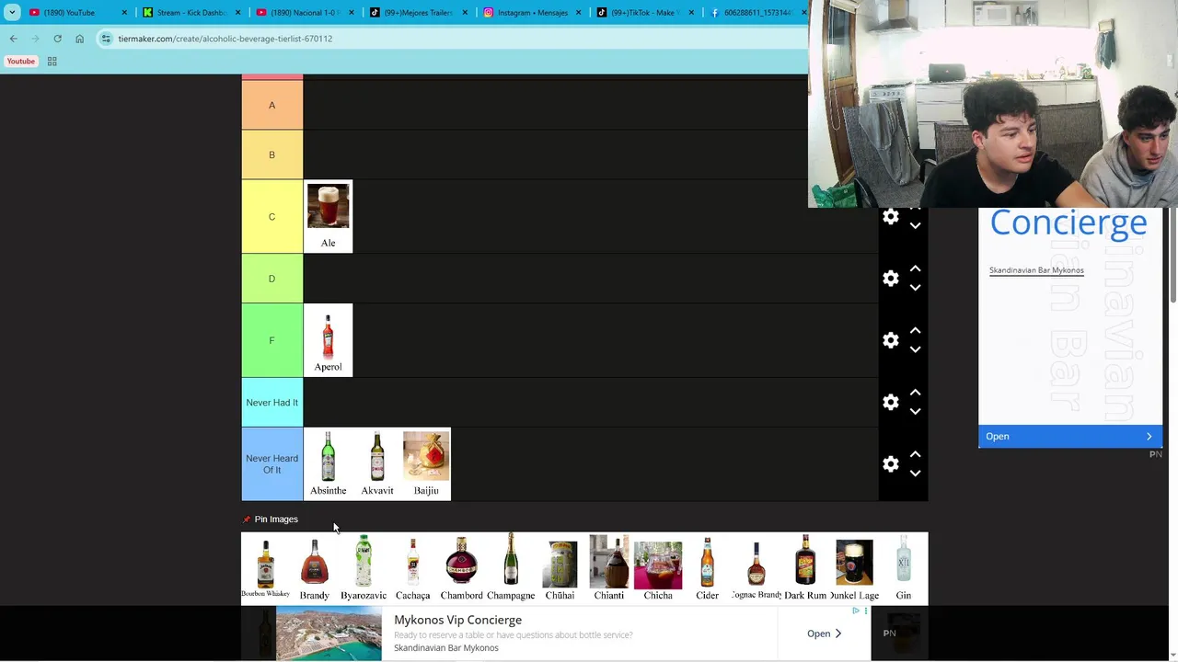Select the Akvavit bottle image
This screenshot has width=1178, height=662.
pos(377,464)
